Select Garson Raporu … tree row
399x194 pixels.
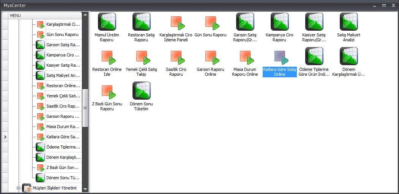click(x=63, y=117)
